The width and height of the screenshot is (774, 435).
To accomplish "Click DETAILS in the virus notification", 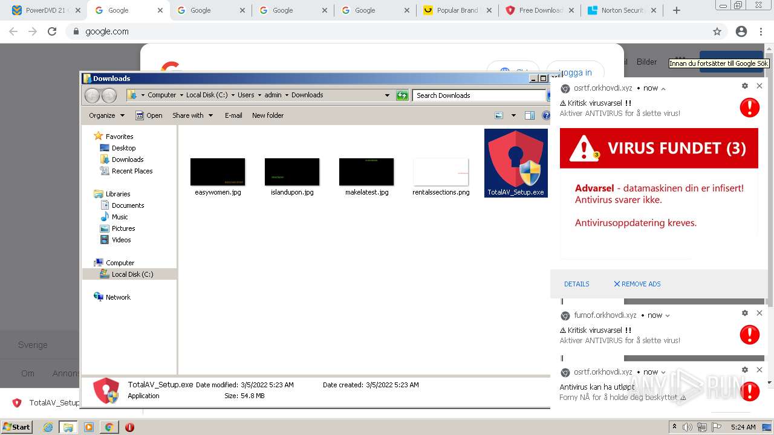I will coord(577,284).
